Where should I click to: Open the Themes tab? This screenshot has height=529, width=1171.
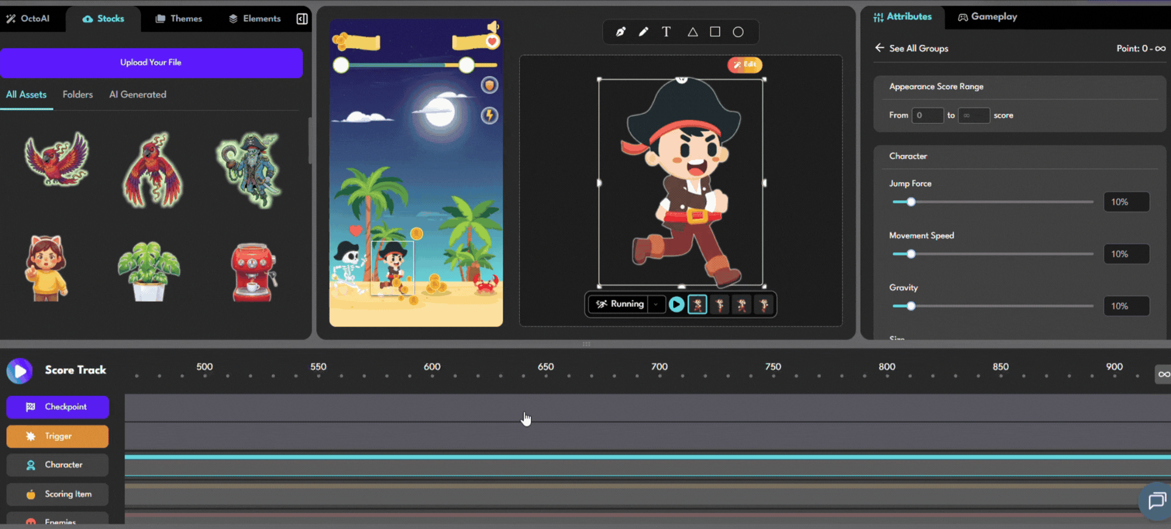click(x=178, y=19)
